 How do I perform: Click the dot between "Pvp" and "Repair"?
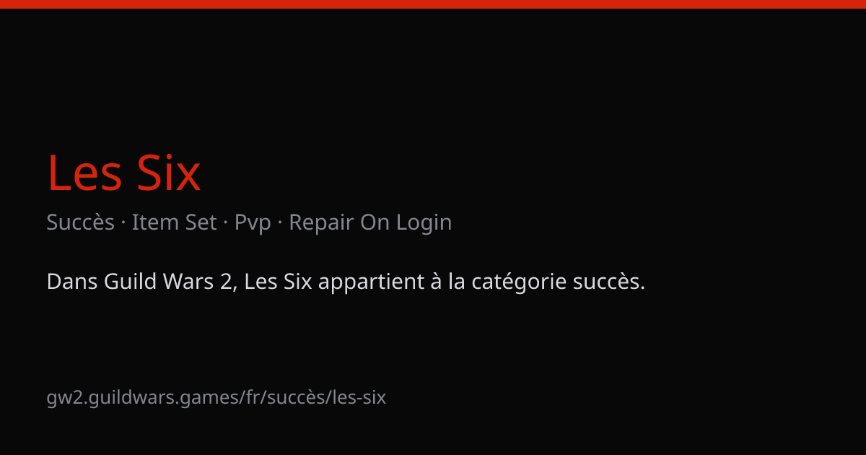(280, 223)
